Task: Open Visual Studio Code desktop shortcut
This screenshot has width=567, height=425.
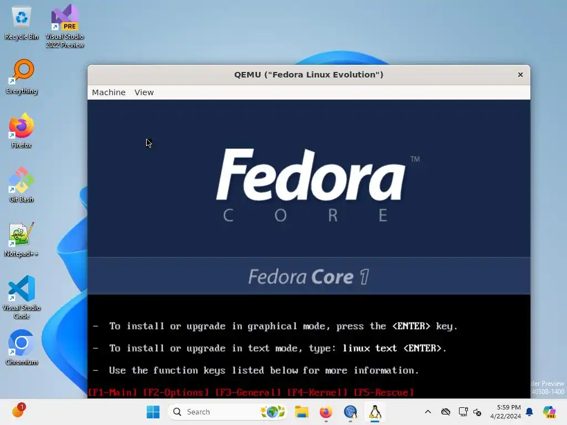Action: [22, 297]
